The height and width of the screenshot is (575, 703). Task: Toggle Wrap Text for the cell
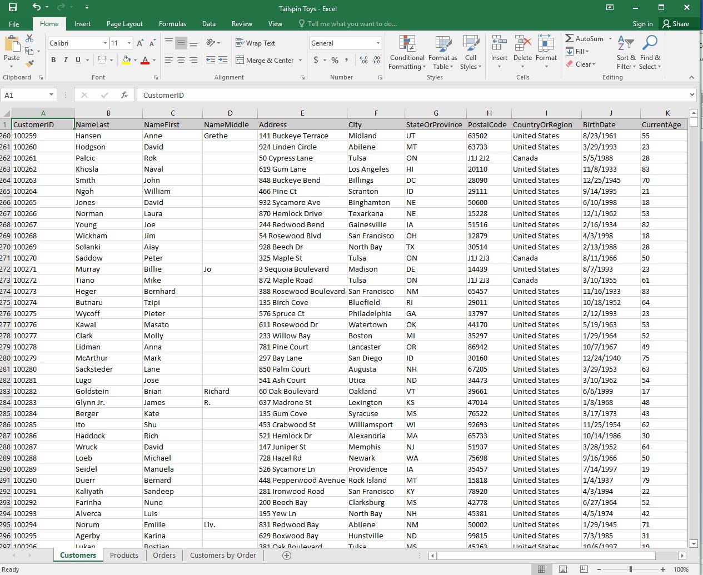point(255,43)
